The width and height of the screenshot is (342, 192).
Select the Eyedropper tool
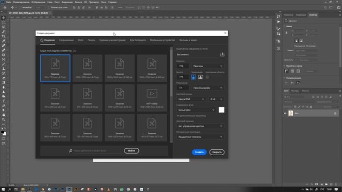pos(4,41)
